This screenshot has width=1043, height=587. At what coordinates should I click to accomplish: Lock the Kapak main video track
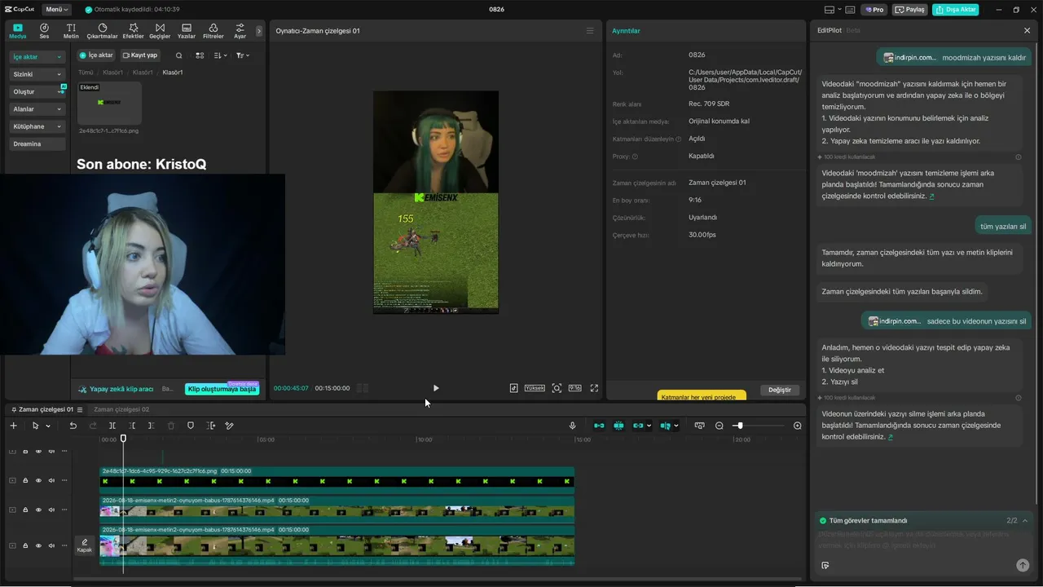[x=25, y=545]
